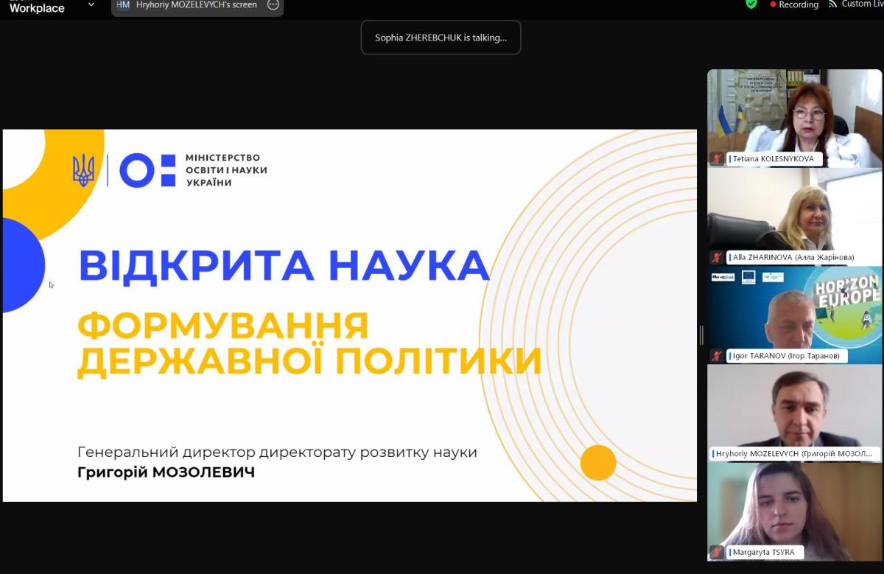Screen dimensions: 884x574
Task: Click the ВІДКРИТА НАУКА slide title
Action: 284,266
